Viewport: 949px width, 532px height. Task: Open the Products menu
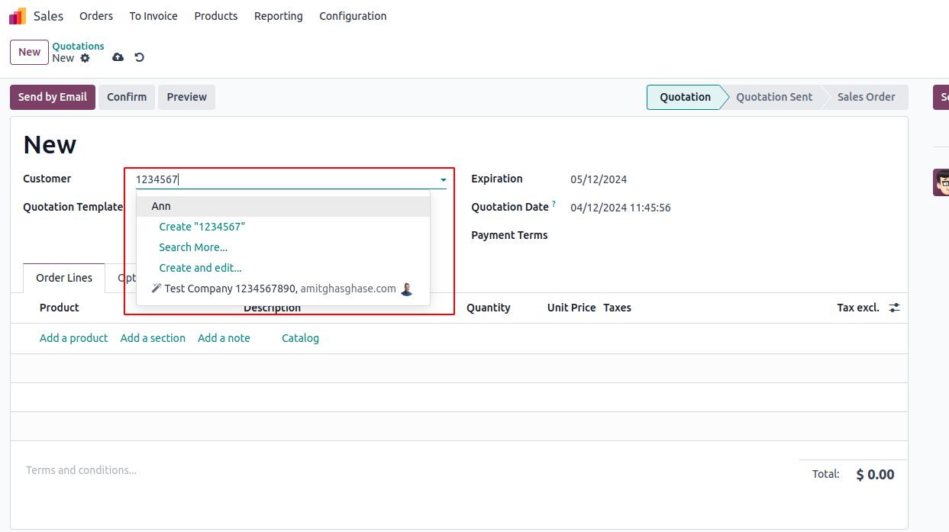[216, 16]
